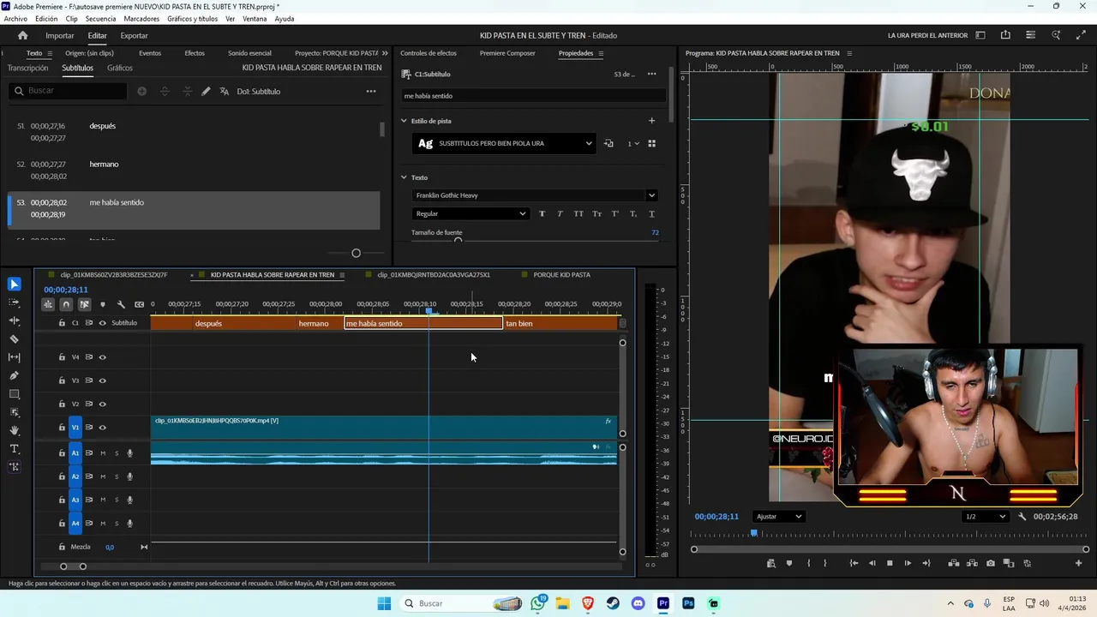This screenshot has height=617, width=1097.
Task: Stop playback in the Program monitor
Action: point(890,563)
